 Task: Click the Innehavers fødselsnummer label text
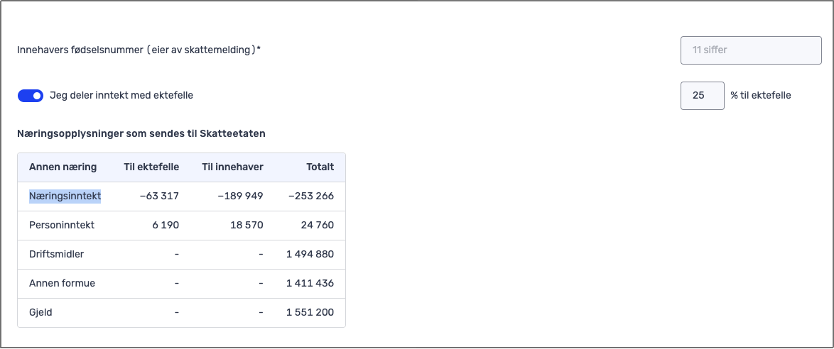[139, 50]
